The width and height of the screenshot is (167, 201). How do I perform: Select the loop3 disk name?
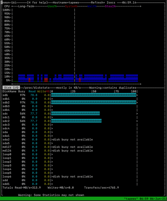tap(7, 166)
